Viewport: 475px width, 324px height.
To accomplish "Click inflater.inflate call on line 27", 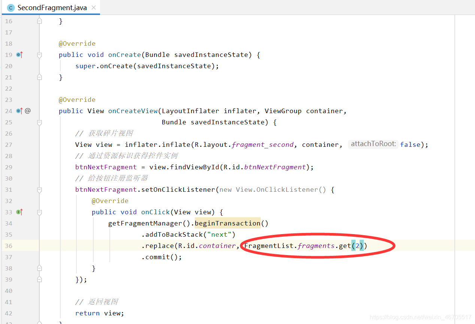I will tap(158, 145).
